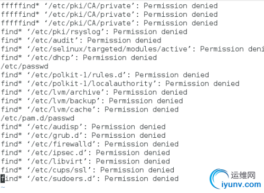Viewport: 264px width, 193px height.
Task: Click the highlighted cursor block on last line
Action: [x=3, y=179]
